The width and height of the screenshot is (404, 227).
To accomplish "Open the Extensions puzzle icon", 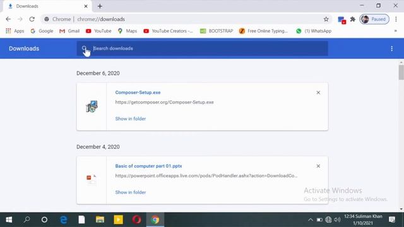I will pyautogui.click(x=353, y=19).
